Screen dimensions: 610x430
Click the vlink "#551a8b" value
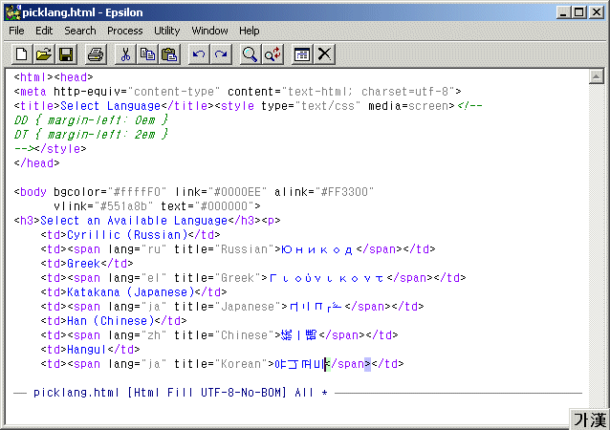(123, 206)
